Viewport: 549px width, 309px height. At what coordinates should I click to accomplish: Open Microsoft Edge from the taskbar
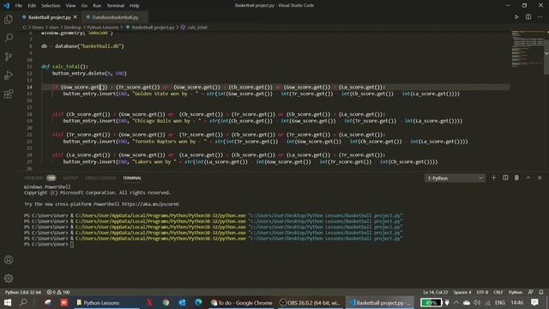(198, 302)
